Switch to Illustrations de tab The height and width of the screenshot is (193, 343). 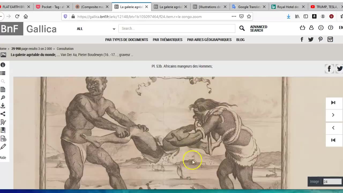(210, 7)
